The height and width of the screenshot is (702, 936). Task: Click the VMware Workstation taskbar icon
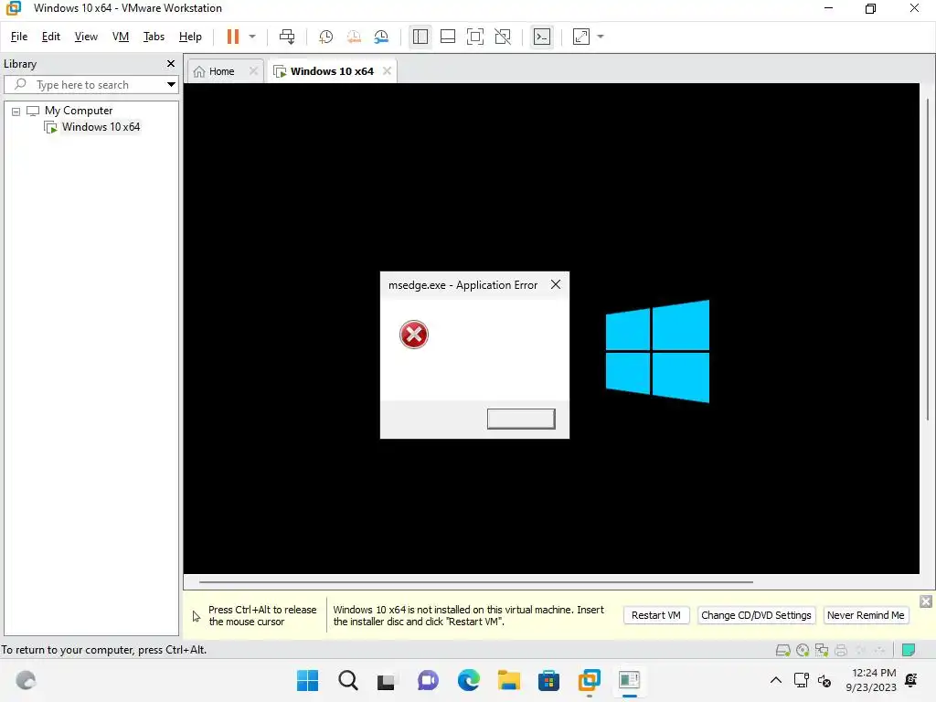(x=590, y=680)
